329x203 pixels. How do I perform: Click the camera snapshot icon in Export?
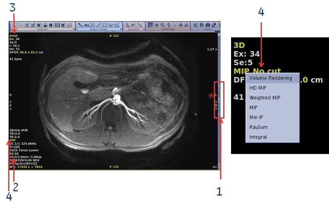208,25
